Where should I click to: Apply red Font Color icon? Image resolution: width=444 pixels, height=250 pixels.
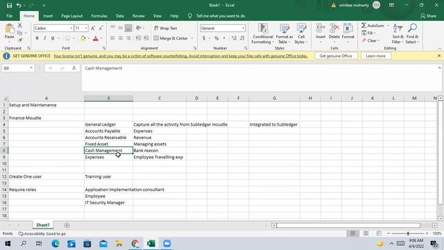point(96,38)
